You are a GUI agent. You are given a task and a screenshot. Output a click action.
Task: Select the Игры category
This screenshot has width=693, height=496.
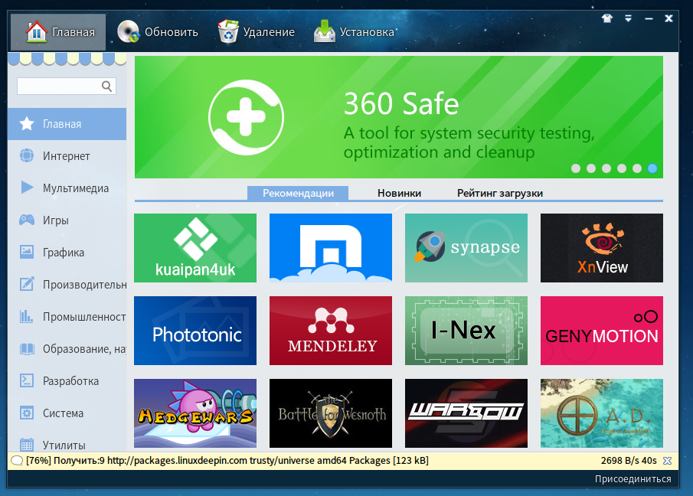pos(67,220)
